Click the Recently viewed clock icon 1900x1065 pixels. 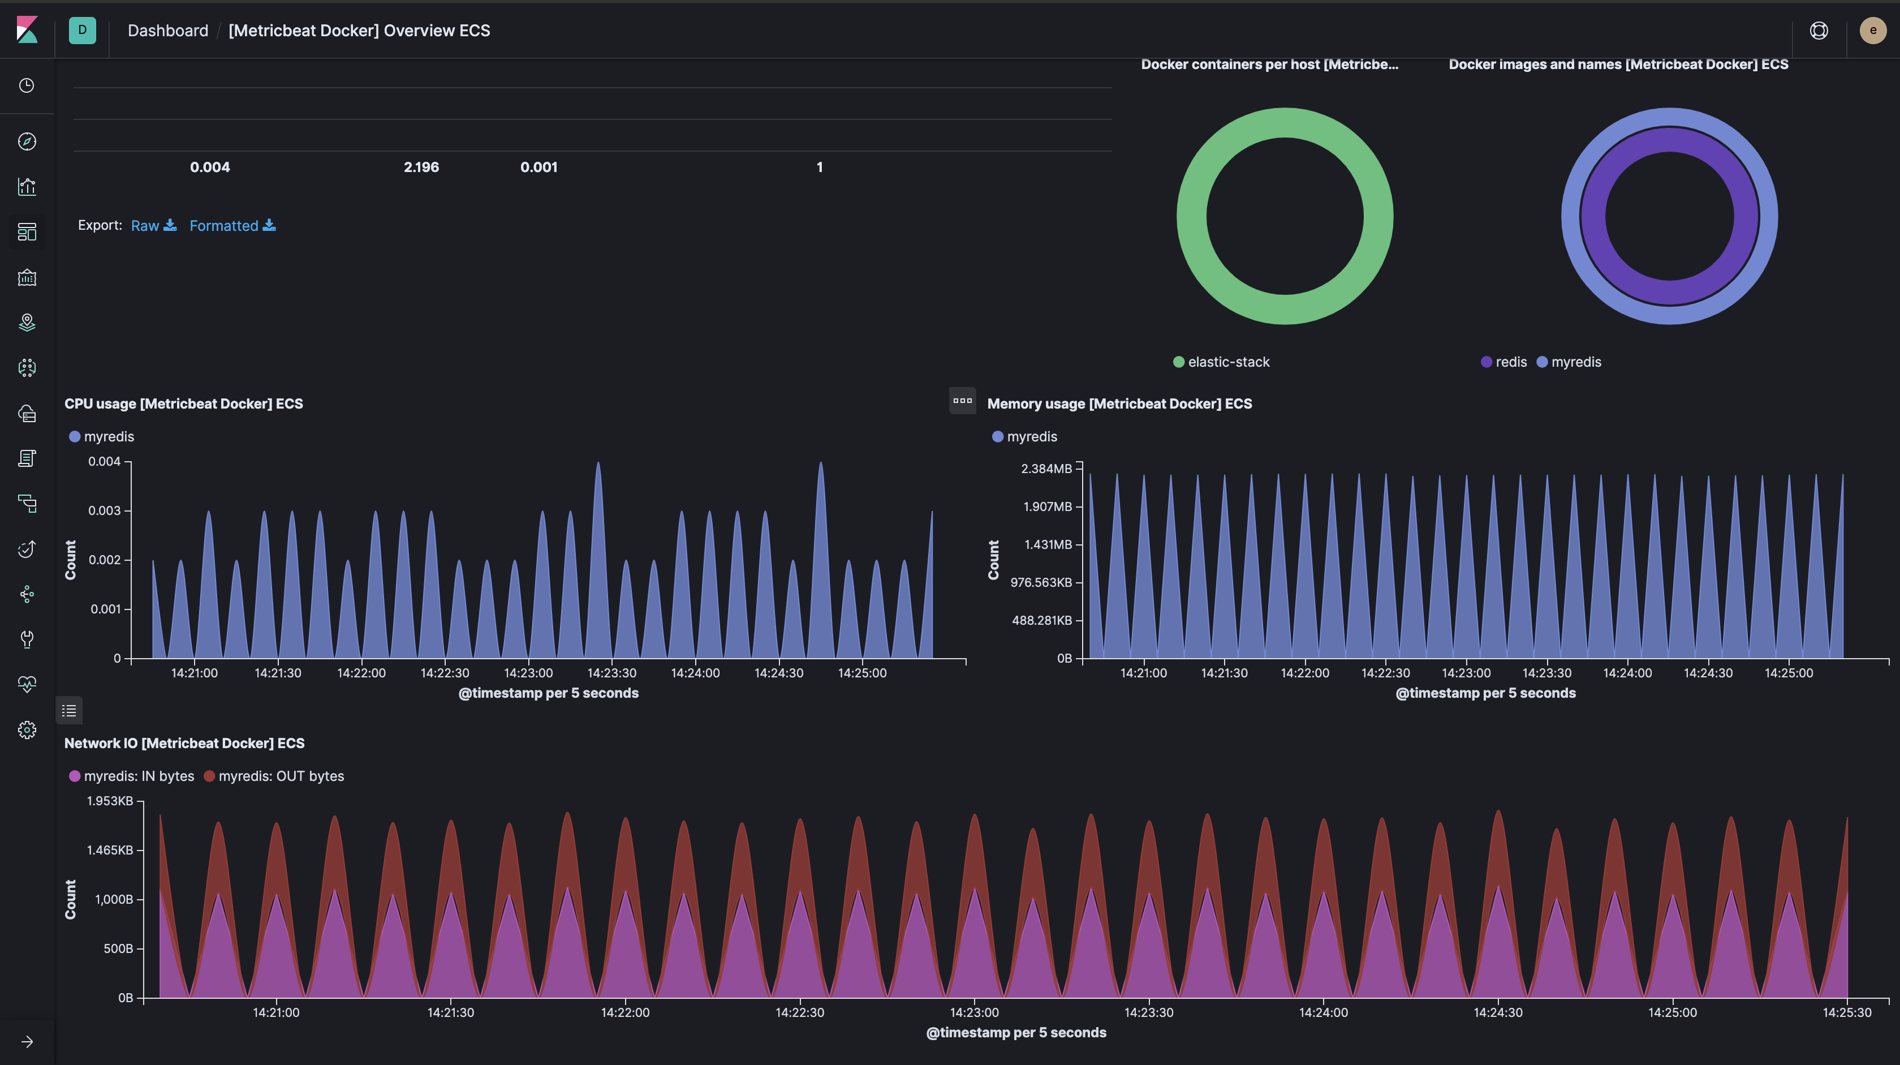click(x=27, y=85)
